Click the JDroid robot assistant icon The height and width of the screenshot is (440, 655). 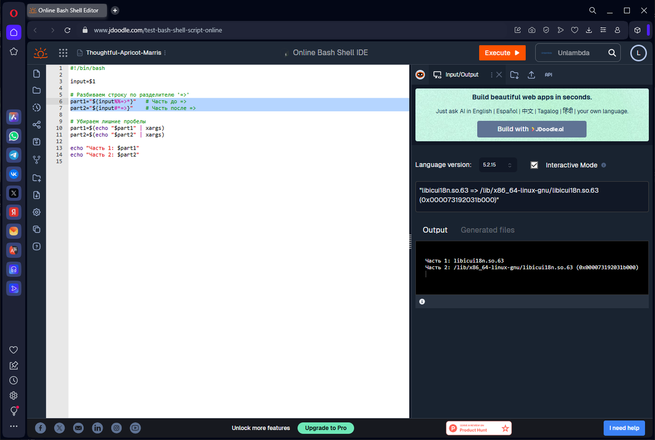coord(420,75)
